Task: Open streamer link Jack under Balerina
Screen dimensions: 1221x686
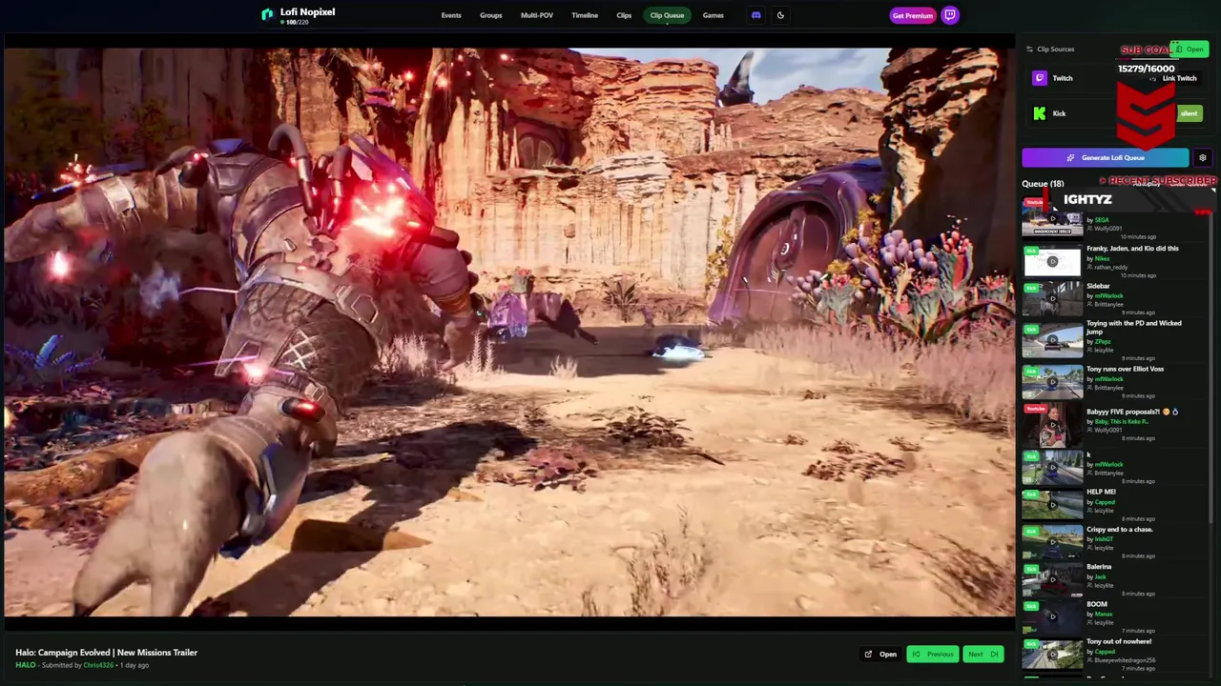Action: [1100, 576]
